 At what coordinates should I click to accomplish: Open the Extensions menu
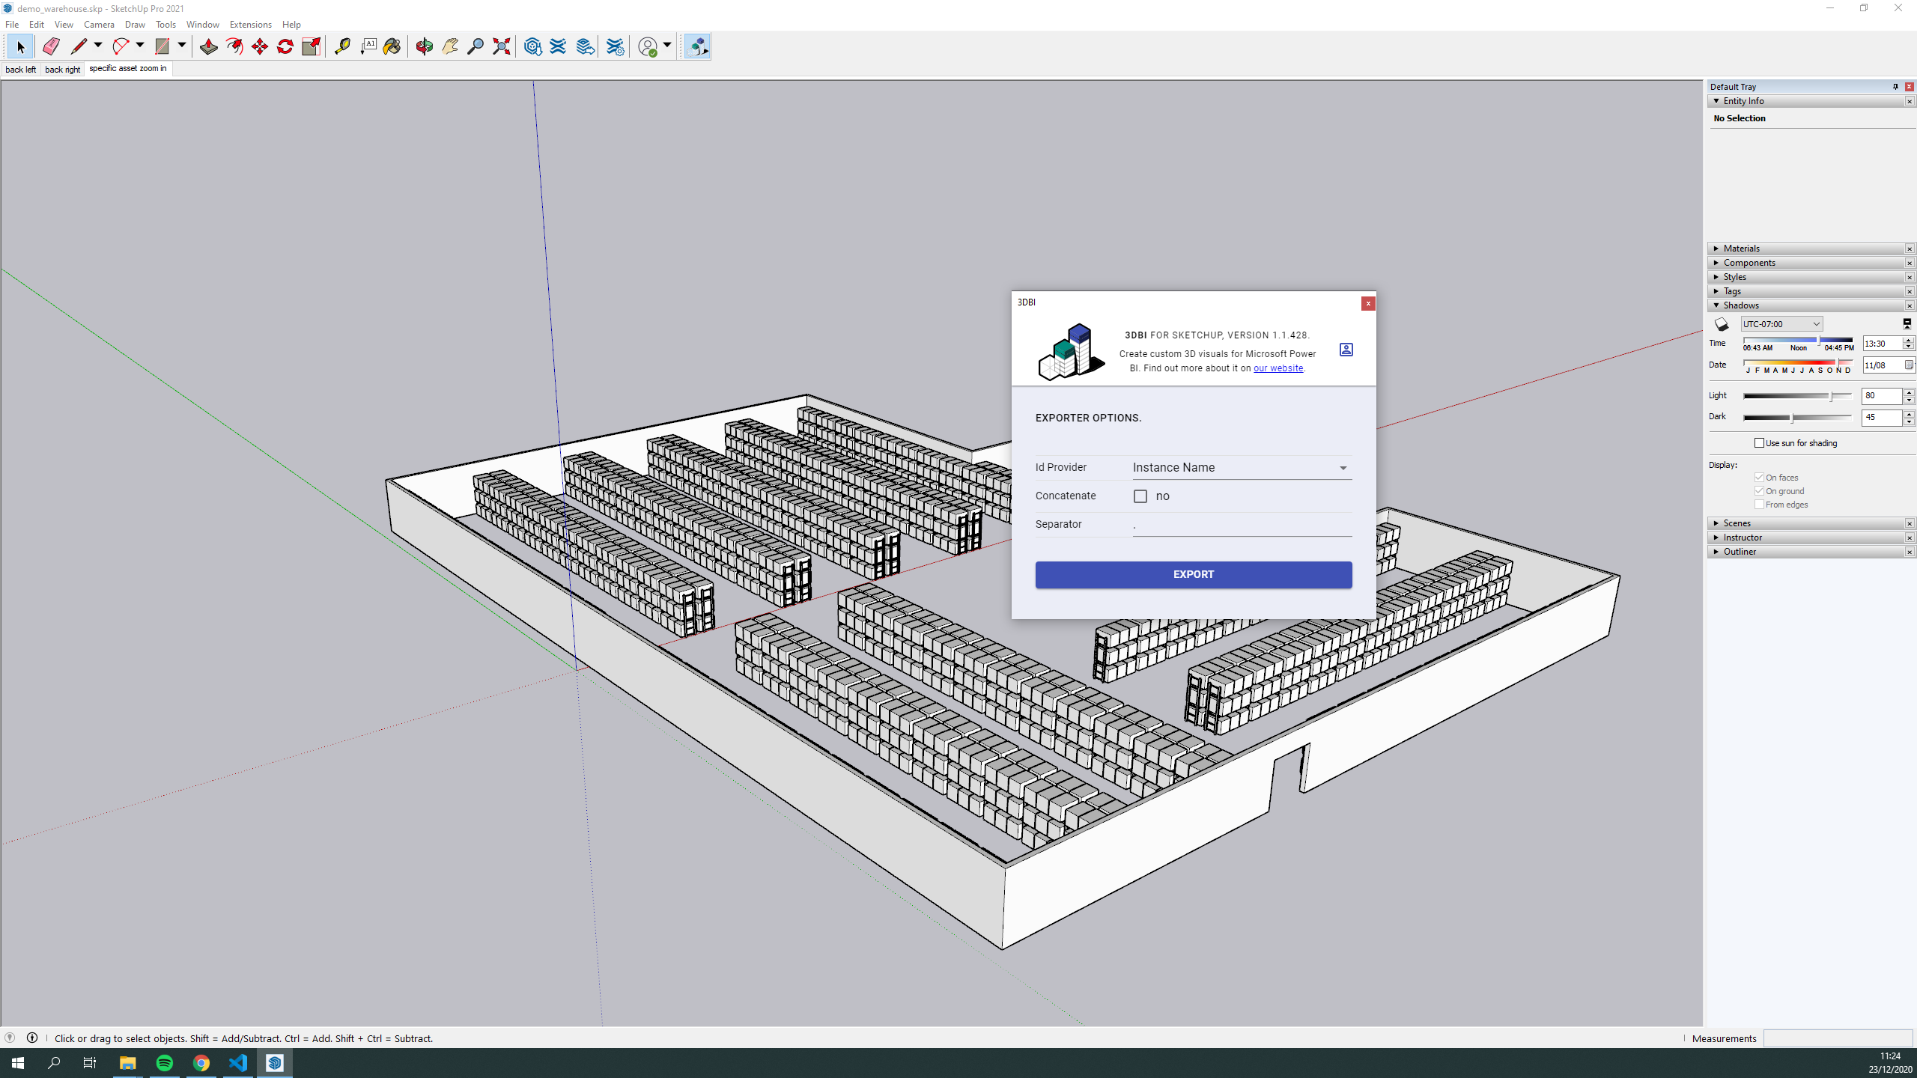pyautogui.click(x=250, y=24)
